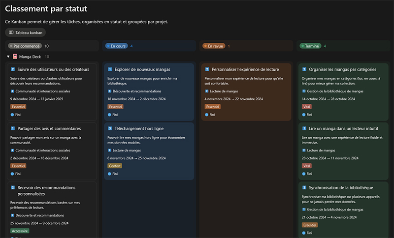Click Essentiel tag in Explorer de nouveaux mangas card

pos(115,107)
